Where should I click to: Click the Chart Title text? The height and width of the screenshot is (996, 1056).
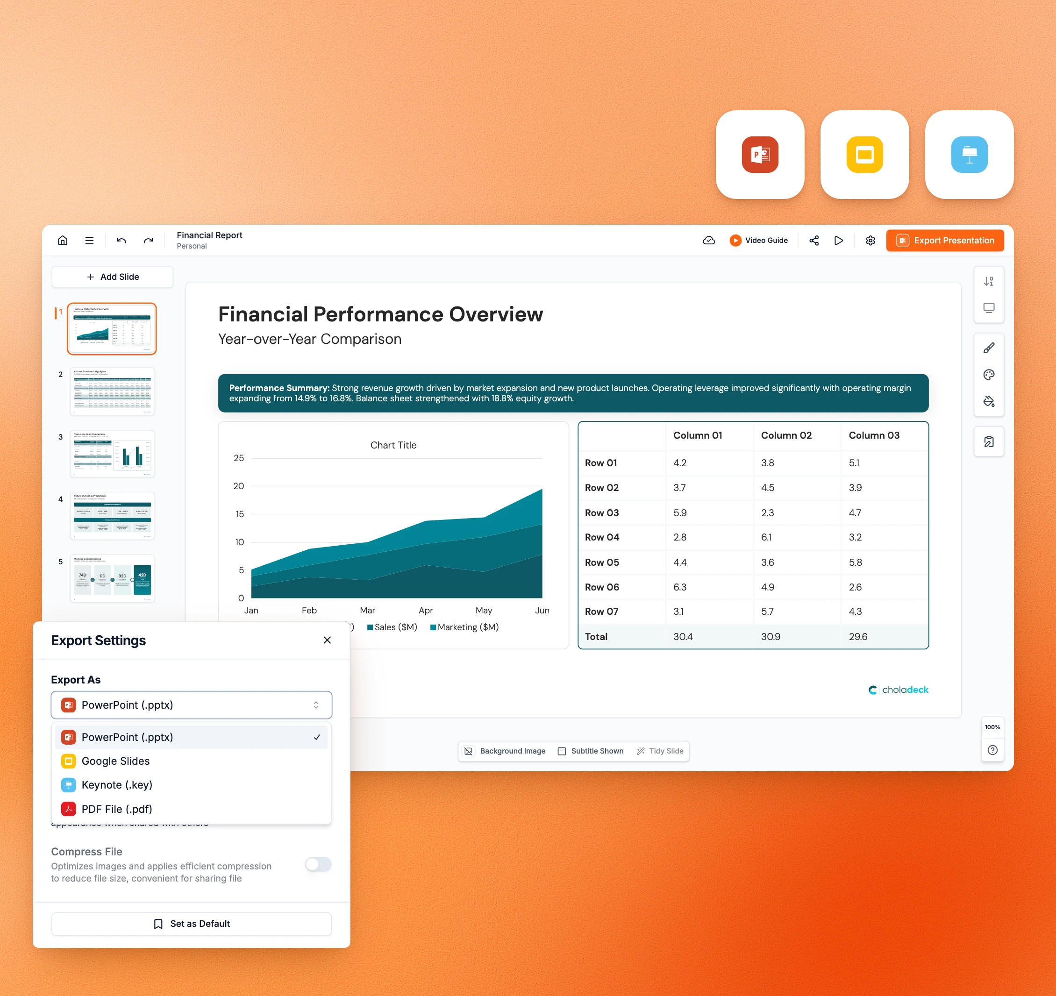(x=393, y=445)
